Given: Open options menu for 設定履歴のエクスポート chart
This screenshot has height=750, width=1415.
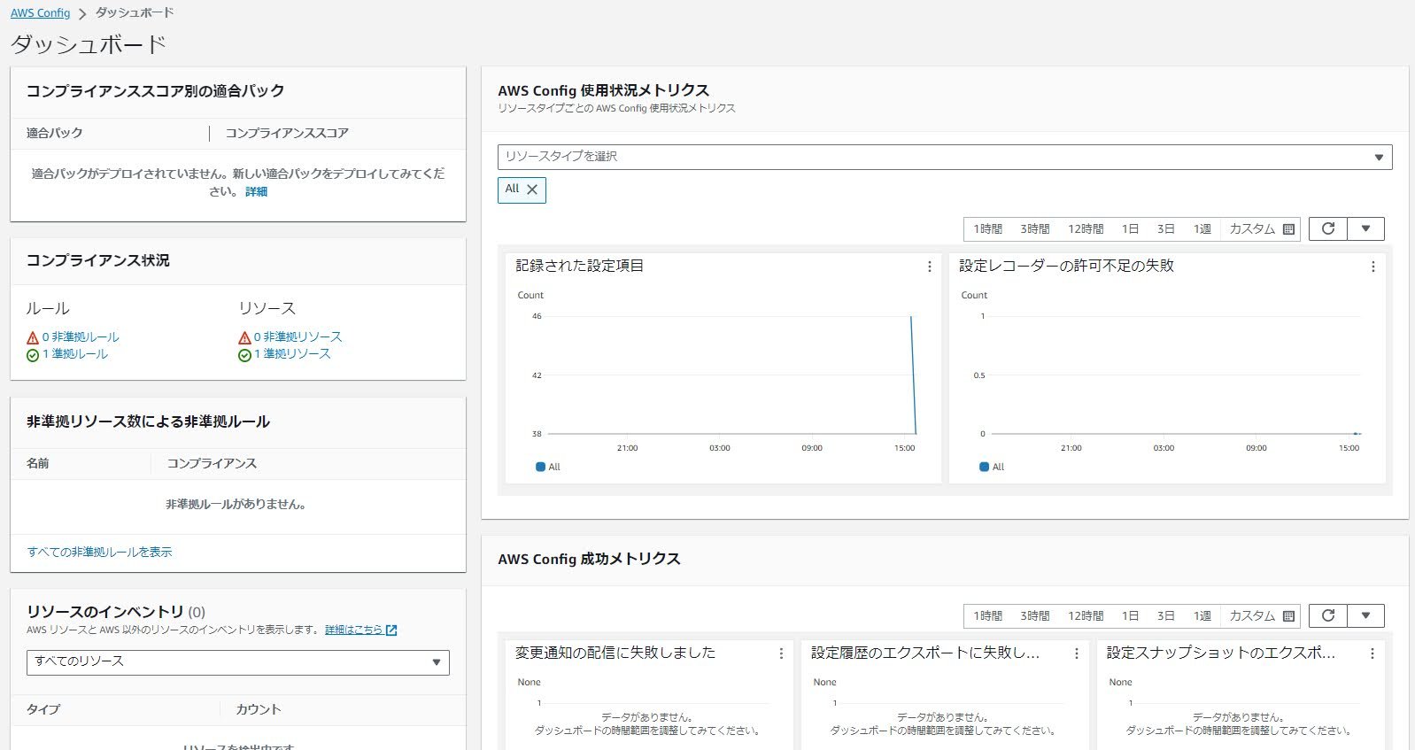Looking at the screenshot, I should tap(1076, 653).
